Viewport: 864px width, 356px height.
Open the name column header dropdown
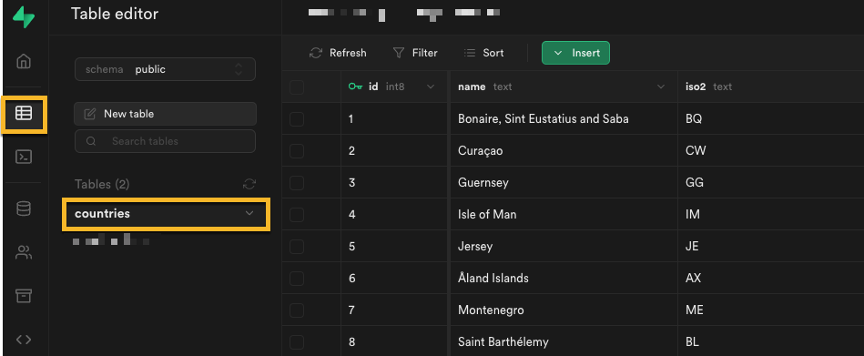pyautogui.click(x=661, y=87)
